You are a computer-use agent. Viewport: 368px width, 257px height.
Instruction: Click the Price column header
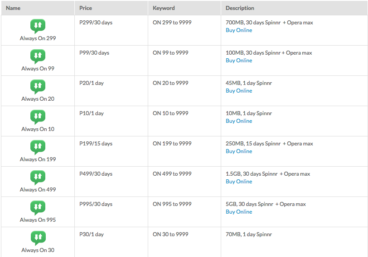pyautogui.click(x=86, y=8)
